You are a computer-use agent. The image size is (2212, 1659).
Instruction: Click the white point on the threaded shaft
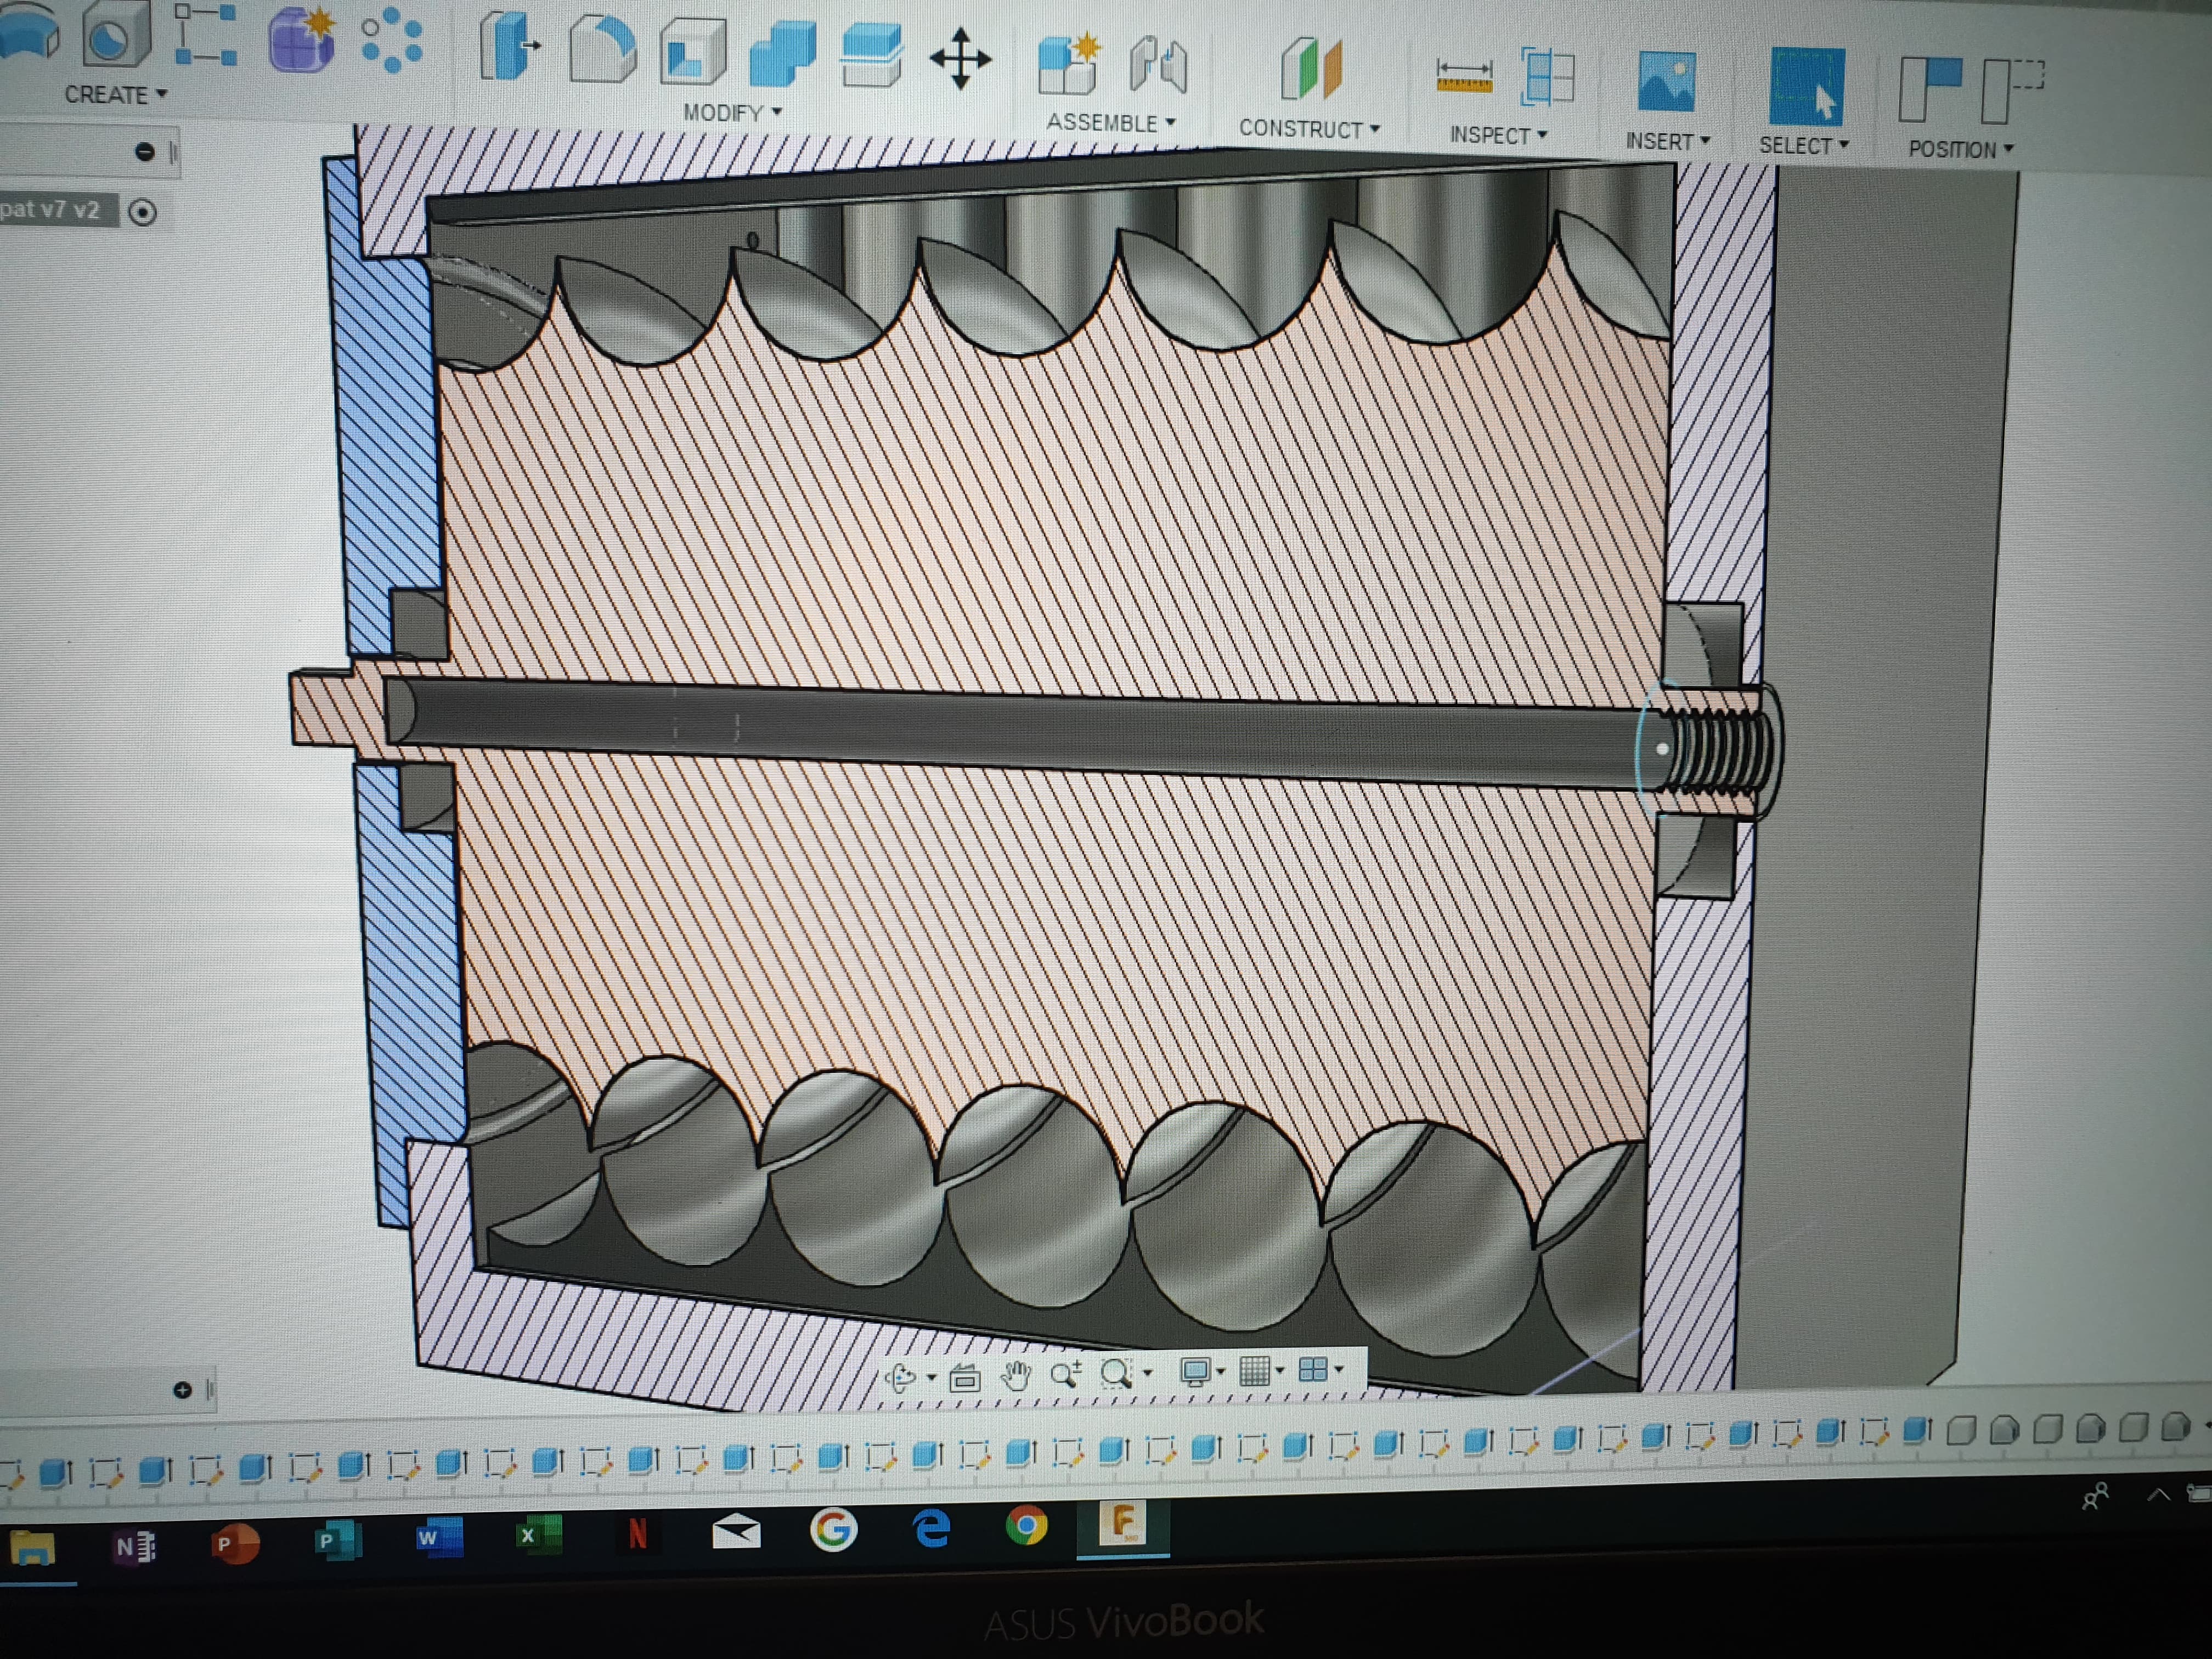coord(1662,748)
